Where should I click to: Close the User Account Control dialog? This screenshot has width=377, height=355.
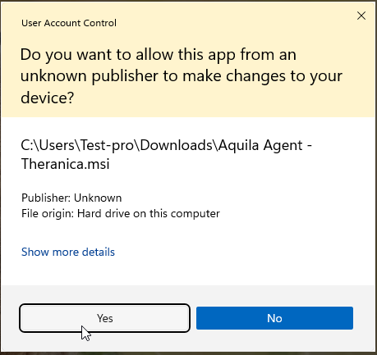coord(361,16)
